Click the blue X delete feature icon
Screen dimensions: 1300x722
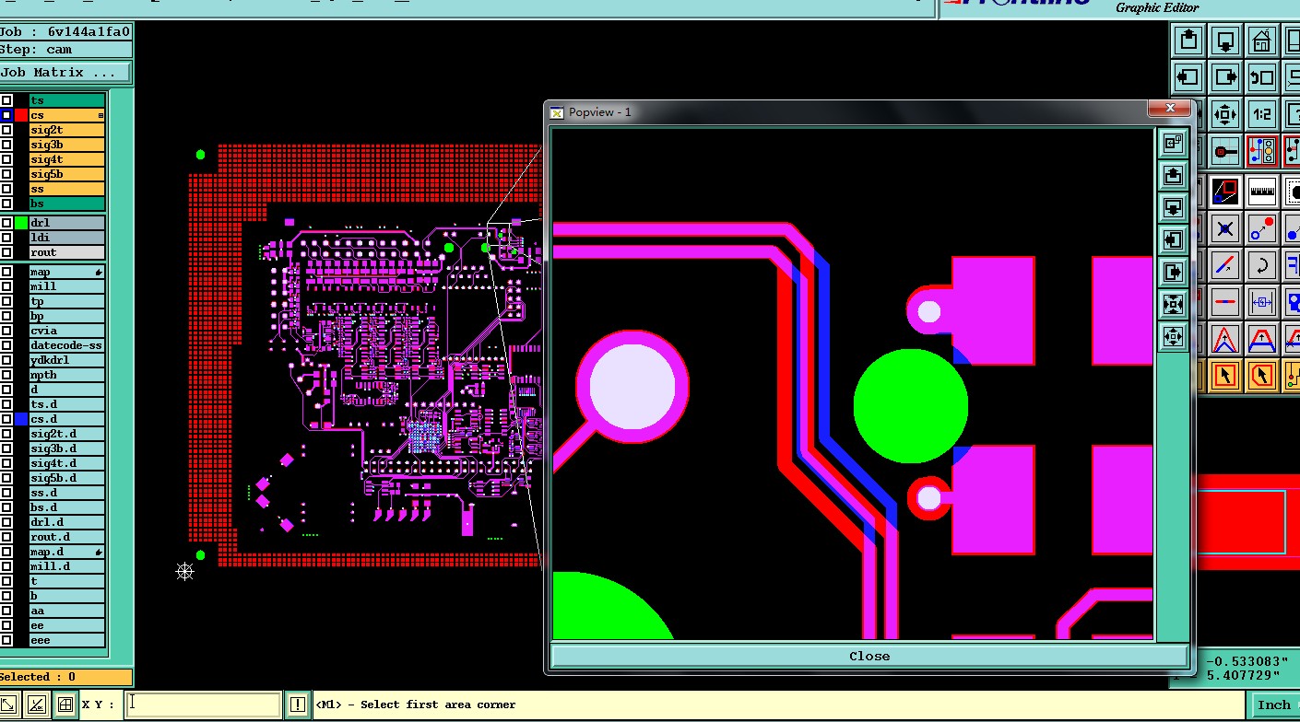pos(1225,228)
